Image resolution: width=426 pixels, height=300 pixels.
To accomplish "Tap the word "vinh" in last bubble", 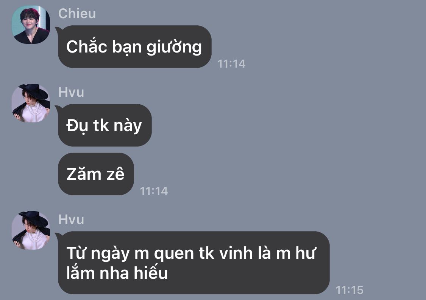I will pyautogui.click(x=236, y=253).
